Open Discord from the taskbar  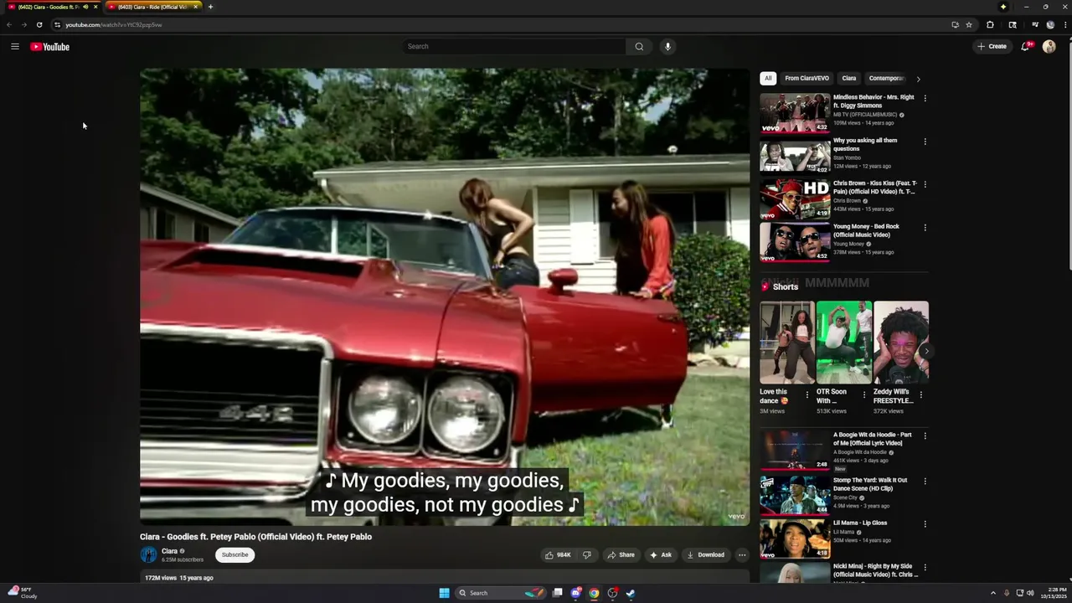[x=575, y=593]
